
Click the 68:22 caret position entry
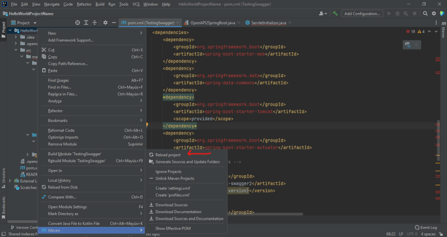click(391, 234)
